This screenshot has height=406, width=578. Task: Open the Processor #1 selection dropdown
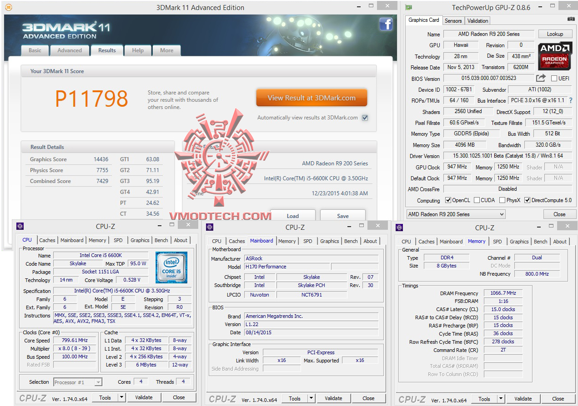point(78,382)
